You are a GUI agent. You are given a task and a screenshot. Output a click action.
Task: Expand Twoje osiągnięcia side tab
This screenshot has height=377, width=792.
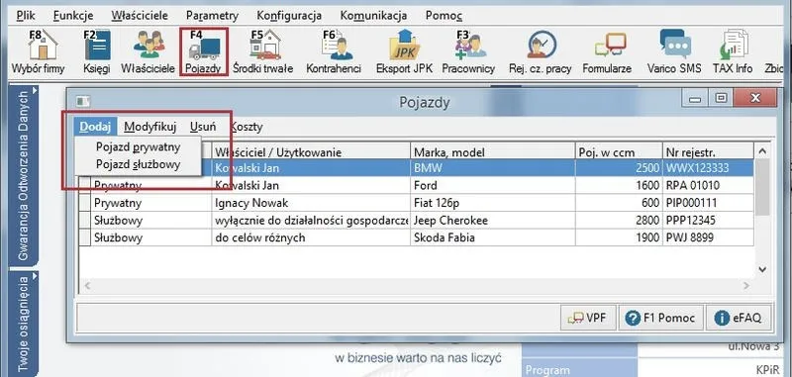pyautogui.click(x=24, y=324)
